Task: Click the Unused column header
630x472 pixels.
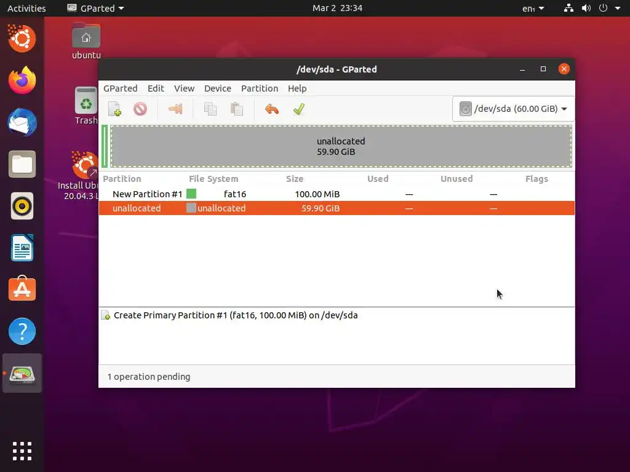Action: (x=457, y=179)
